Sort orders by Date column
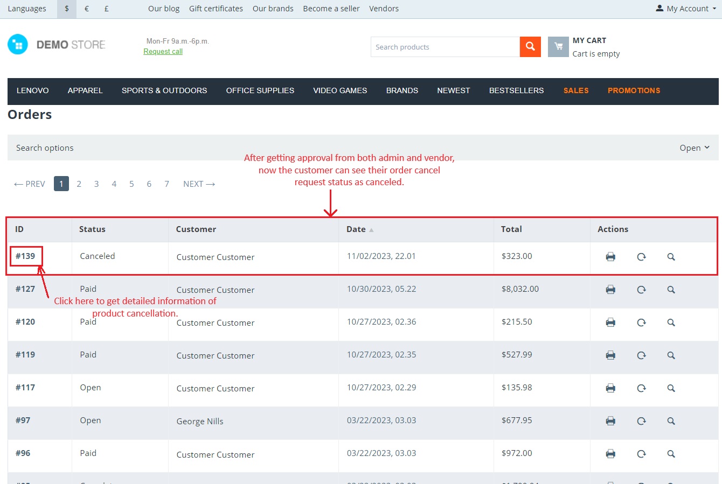722x484 pixels. point(360,229)
